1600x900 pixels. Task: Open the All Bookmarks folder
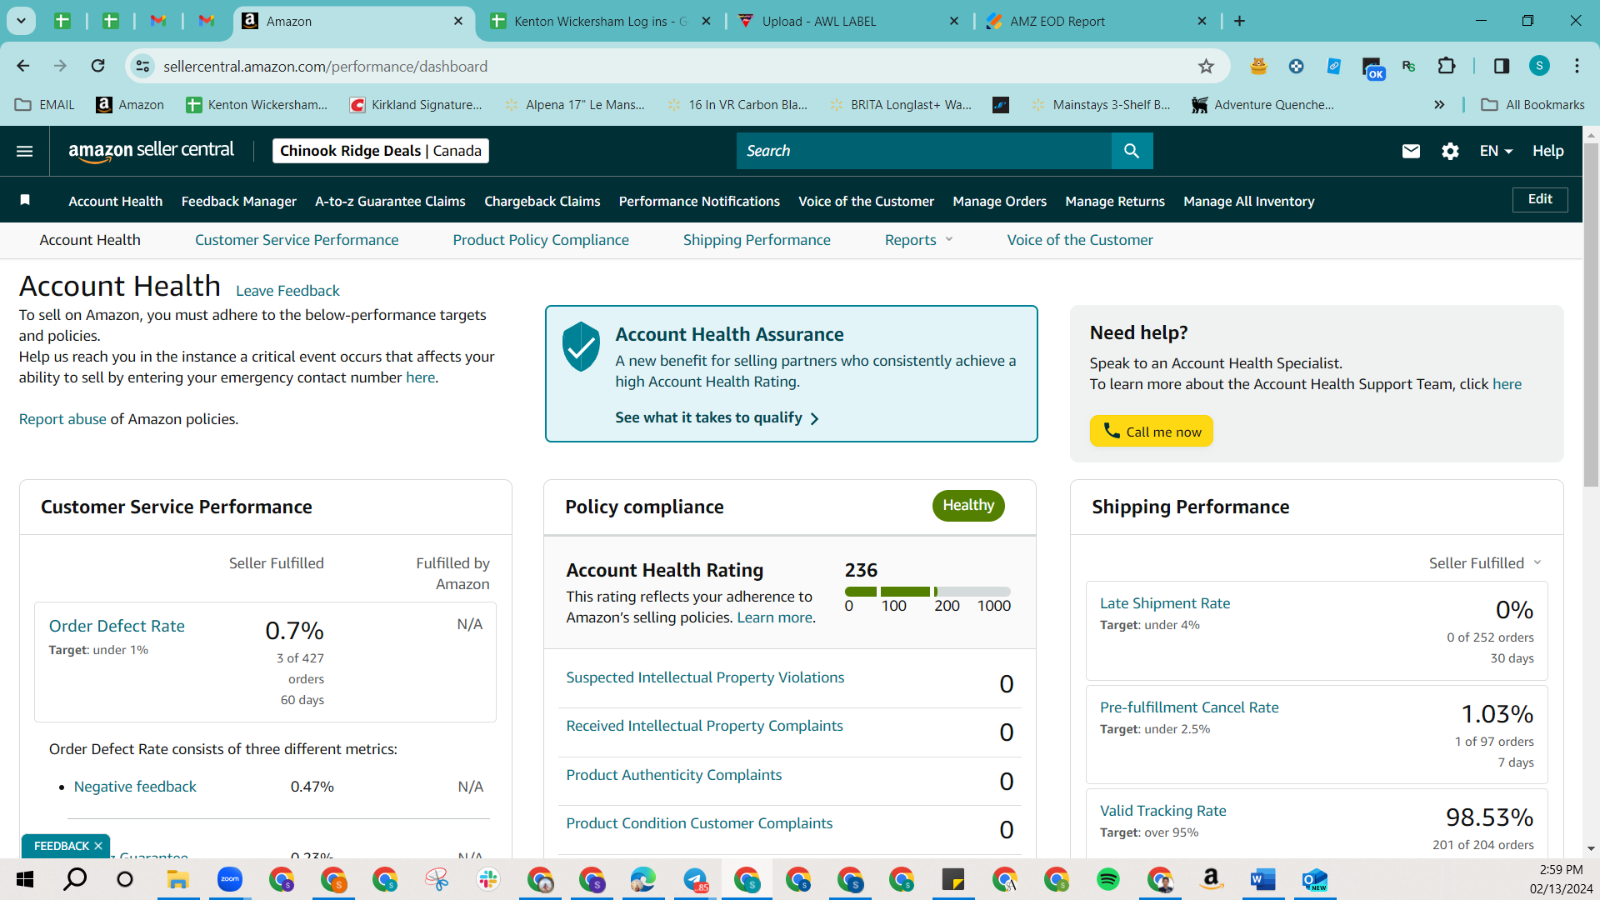1533,105
